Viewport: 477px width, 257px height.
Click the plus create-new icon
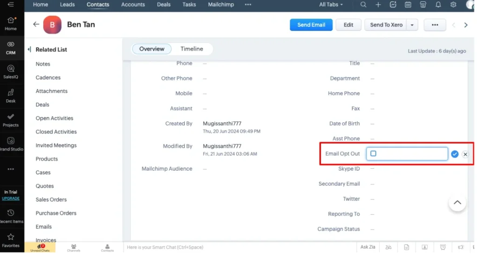378,5
